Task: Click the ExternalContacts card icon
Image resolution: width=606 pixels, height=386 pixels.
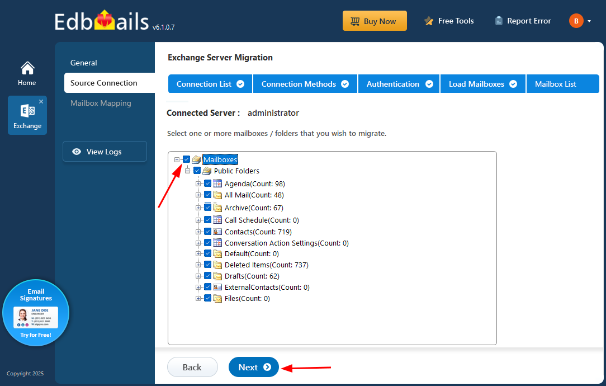Action: tap(217, 287)
